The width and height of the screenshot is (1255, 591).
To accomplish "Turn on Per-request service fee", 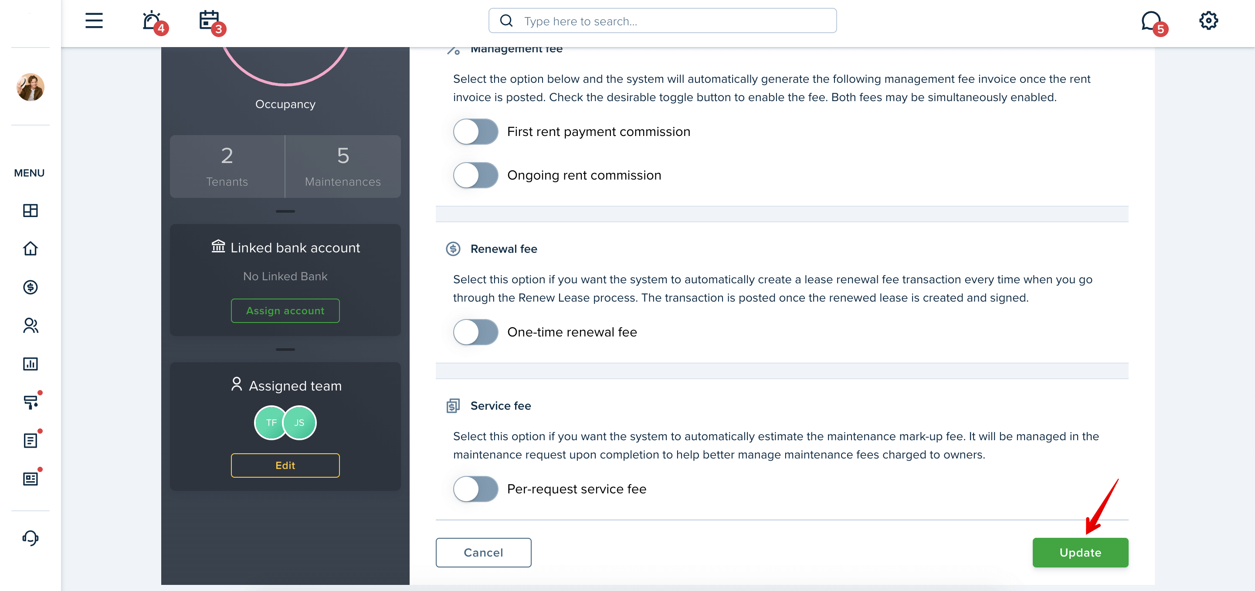I will point(475,489).
